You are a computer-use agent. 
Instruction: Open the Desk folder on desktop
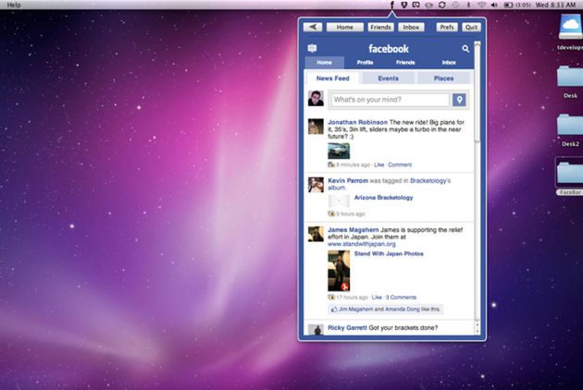coord(570,78)
